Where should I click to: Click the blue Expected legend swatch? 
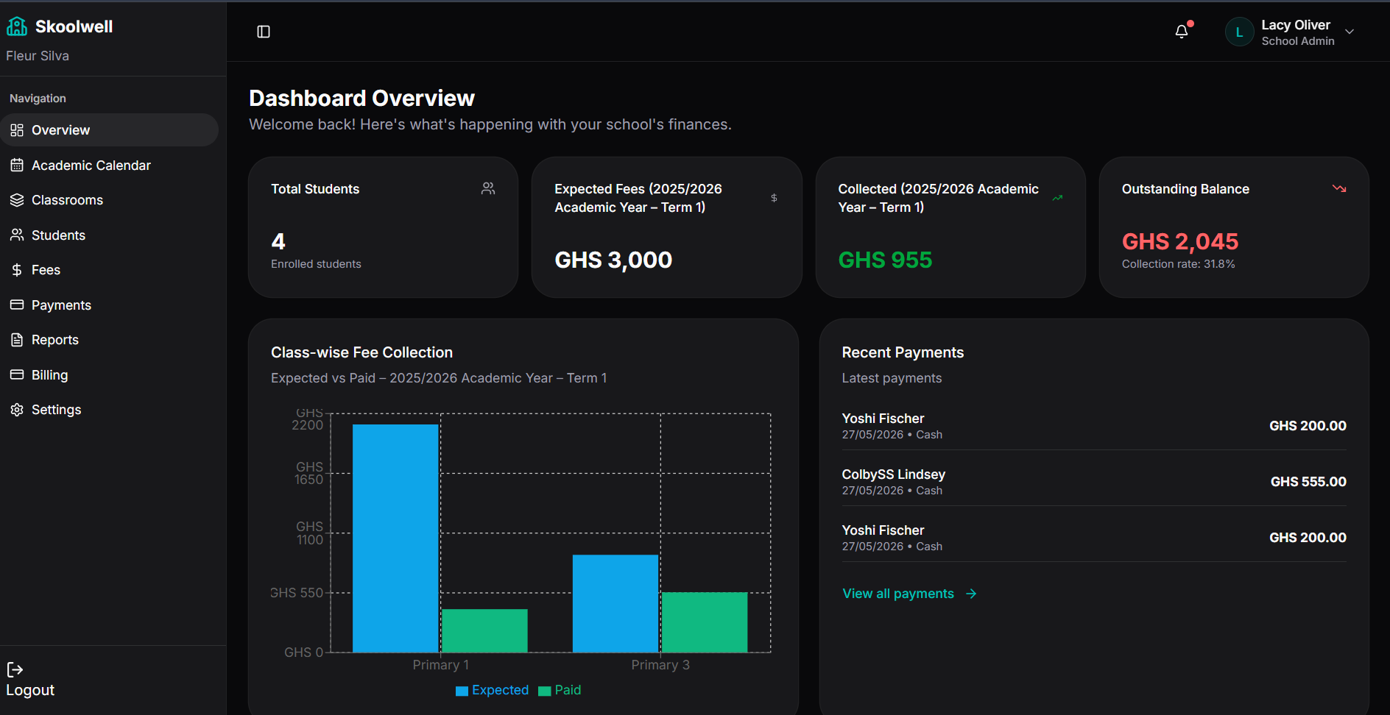click(x=462, y=691)
